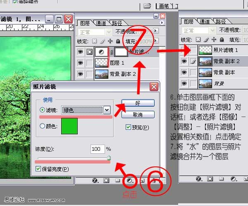Click lock position move icon in left panel
The image size is (248, 206).
point(110,41)
